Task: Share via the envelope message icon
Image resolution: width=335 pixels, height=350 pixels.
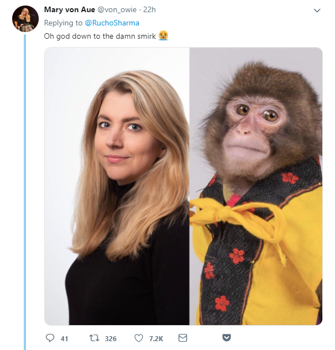Action: pyautogui.click(x=184, y=338)
